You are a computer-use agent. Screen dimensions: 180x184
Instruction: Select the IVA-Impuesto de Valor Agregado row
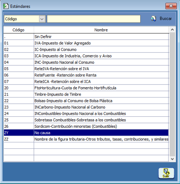point(86,43)
